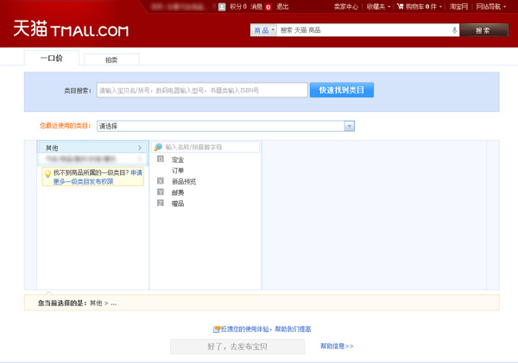This screenshot has height=363, width=518.
Task: Click the 搜索 button
Action: point(484,30)
